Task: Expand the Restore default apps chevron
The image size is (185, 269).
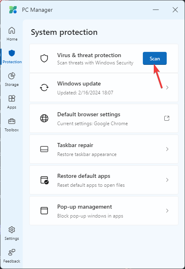Action: click(x=167, y=180)
